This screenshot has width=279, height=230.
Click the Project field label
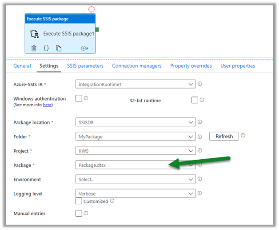click(21, 151)
